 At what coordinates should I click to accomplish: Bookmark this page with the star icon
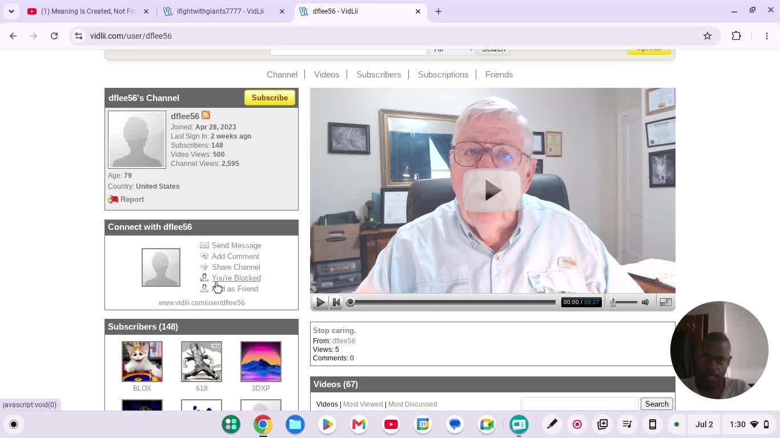[x=707, y=36]
